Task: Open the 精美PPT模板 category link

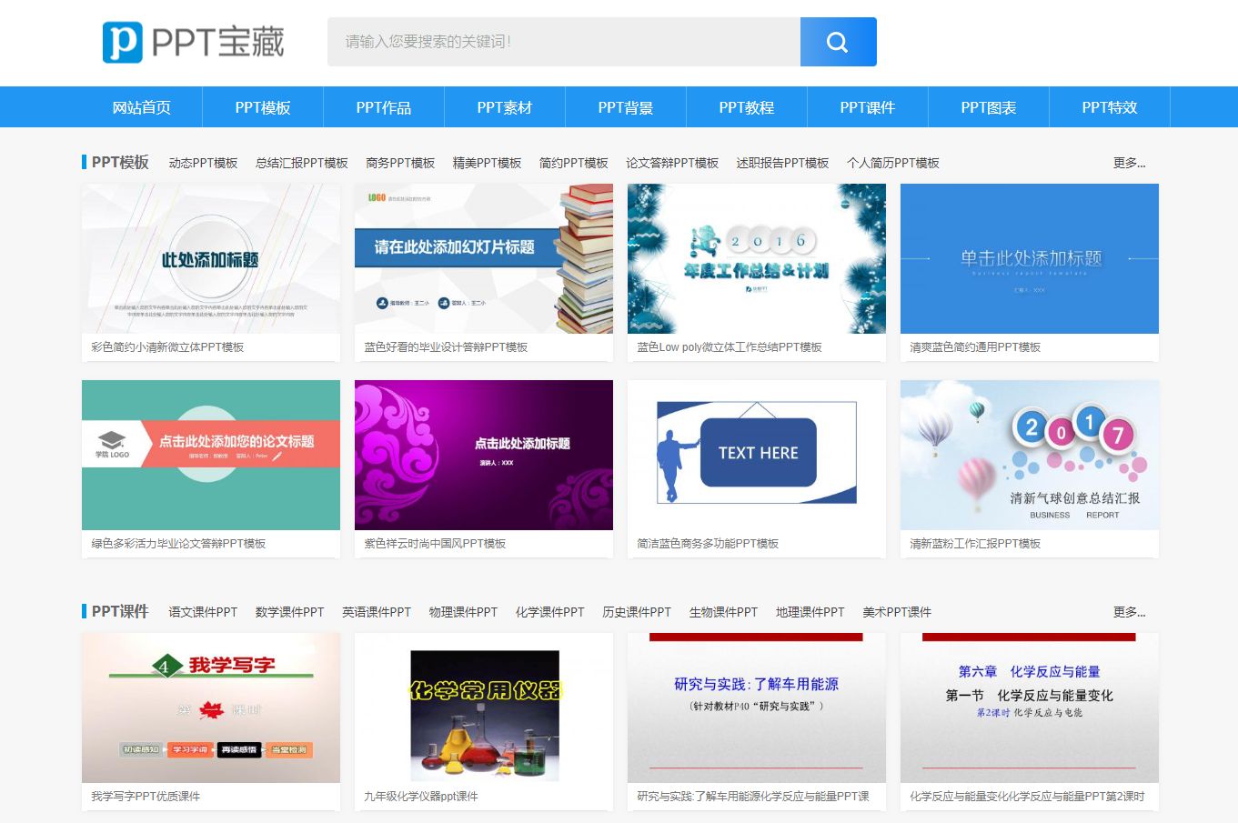Action: [x=488, y=163]
